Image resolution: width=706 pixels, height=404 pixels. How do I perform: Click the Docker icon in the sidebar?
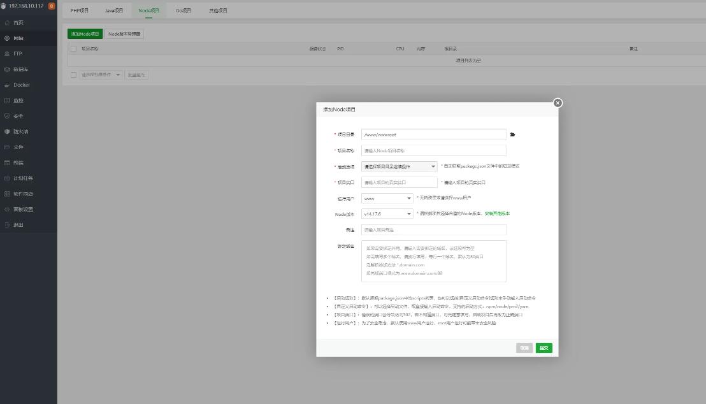pos(7,85)
